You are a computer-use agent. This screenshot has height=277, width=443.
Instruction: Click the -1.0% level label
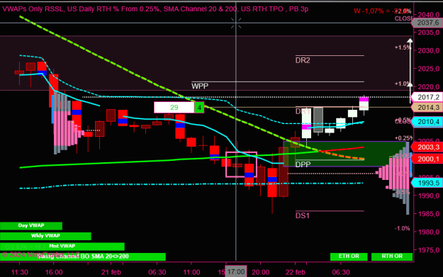403,228
